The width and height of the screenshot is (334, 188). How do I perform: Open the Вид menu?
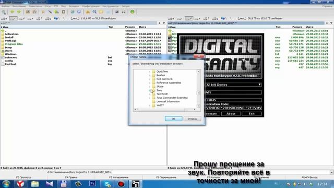click(x=63, y=6)
